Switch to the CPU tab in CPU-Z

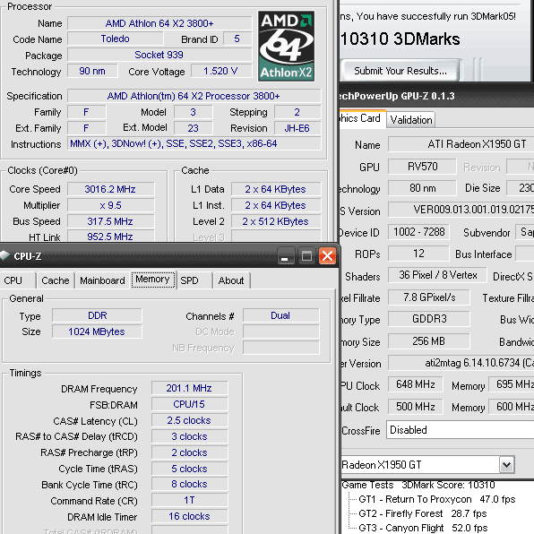click(18, 280)
